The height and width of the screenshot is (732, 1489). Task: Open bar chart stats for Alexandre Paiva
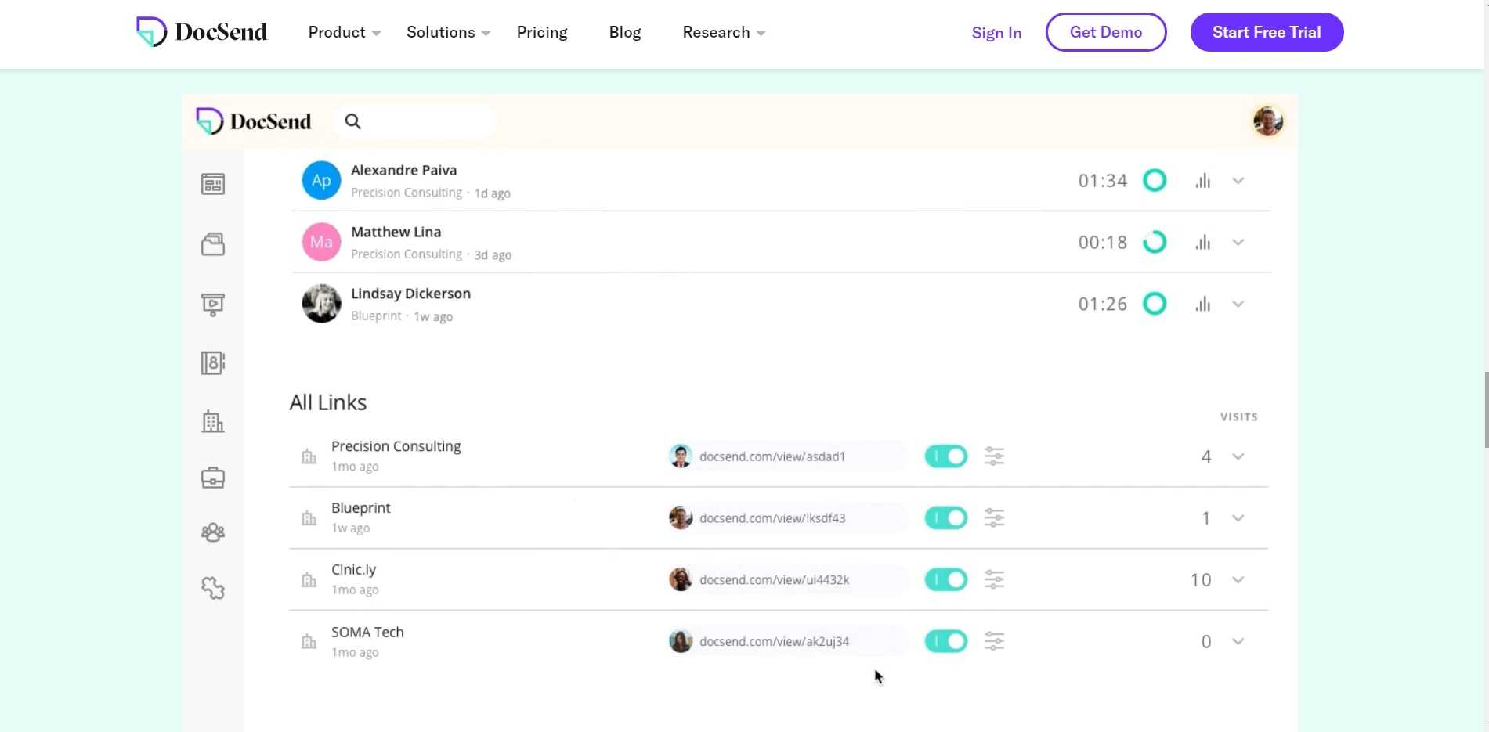tap(1202, 181)
